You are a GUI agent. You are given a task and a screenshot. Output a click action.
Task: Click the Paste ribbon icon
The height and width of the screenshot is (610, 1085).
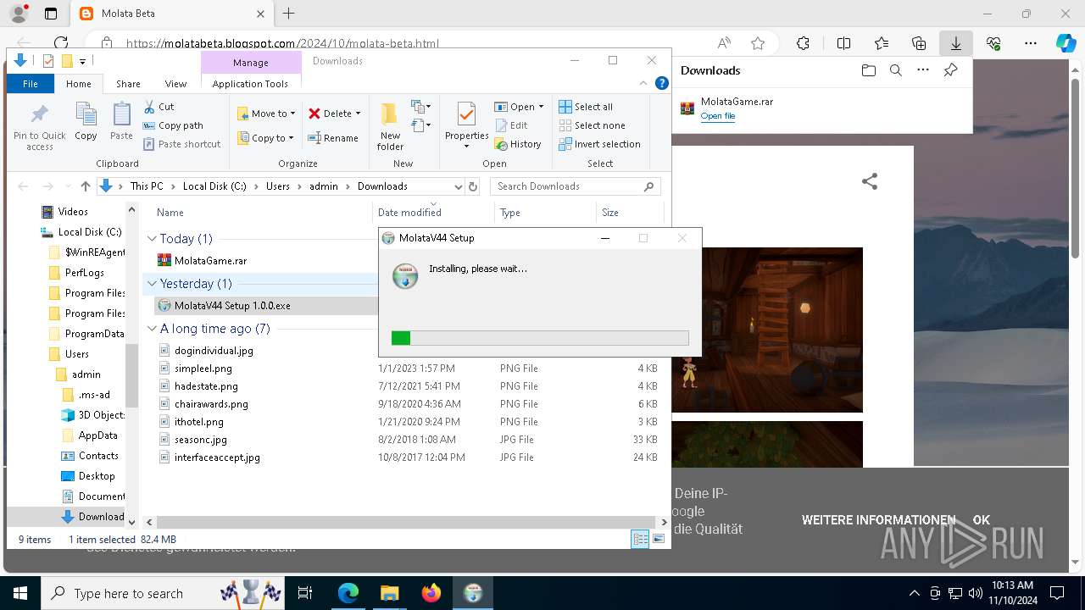(x=121, y=121)
